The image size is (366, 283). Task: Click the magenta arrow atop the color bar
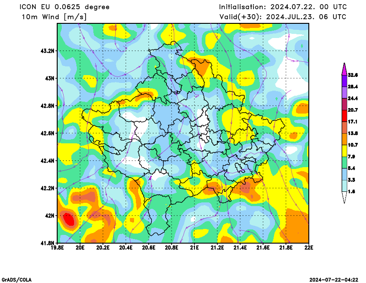point(344,69)
